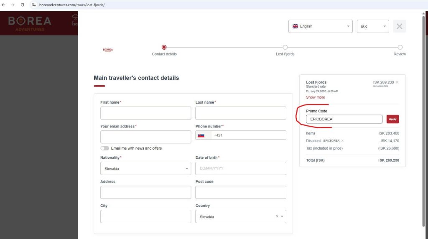
Task: Remove Lost Fjords item from cart
Action: coord(397,82)
